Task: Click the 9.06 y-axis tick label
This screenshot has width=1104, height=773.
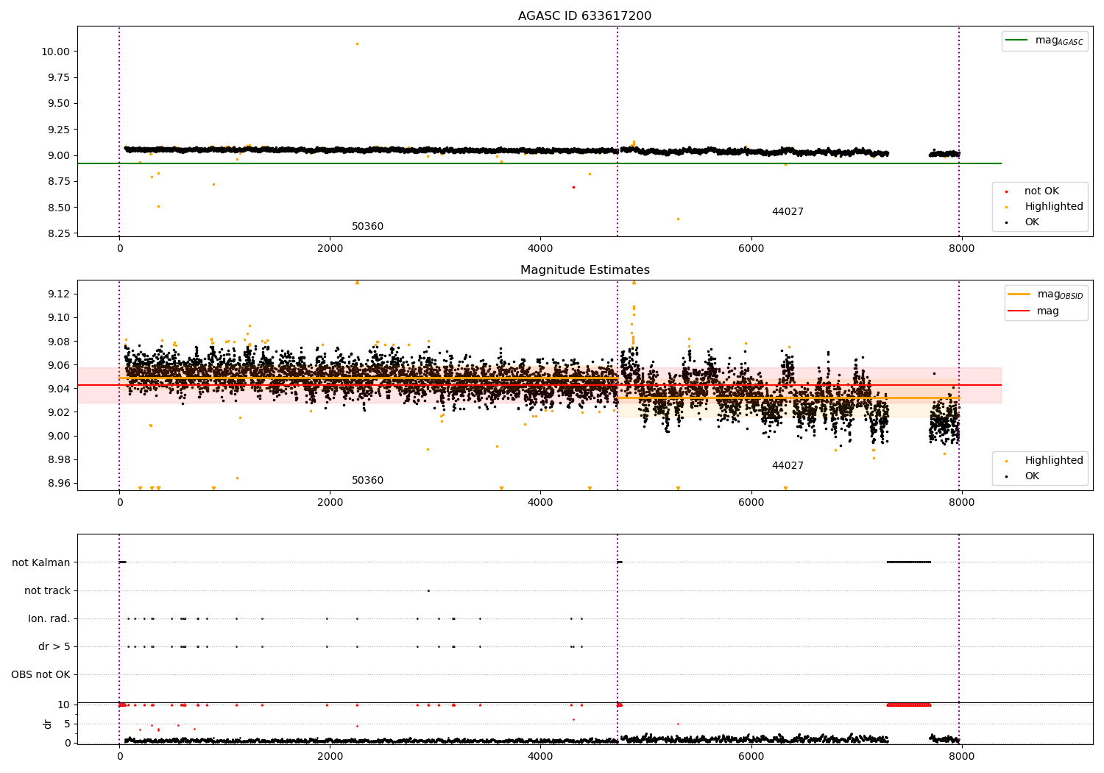Action: tap(58, 365)
